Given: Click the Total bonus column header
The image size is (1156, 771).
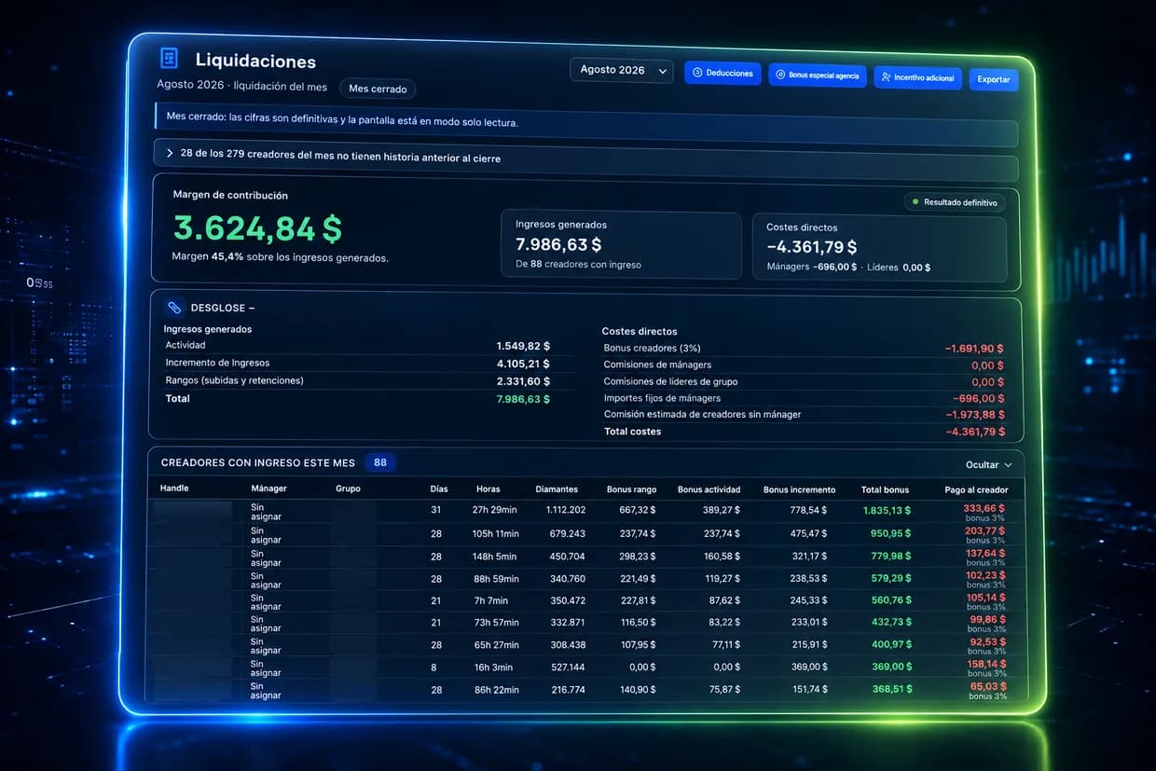Looking at the screenshot, I should pos(885,489).
